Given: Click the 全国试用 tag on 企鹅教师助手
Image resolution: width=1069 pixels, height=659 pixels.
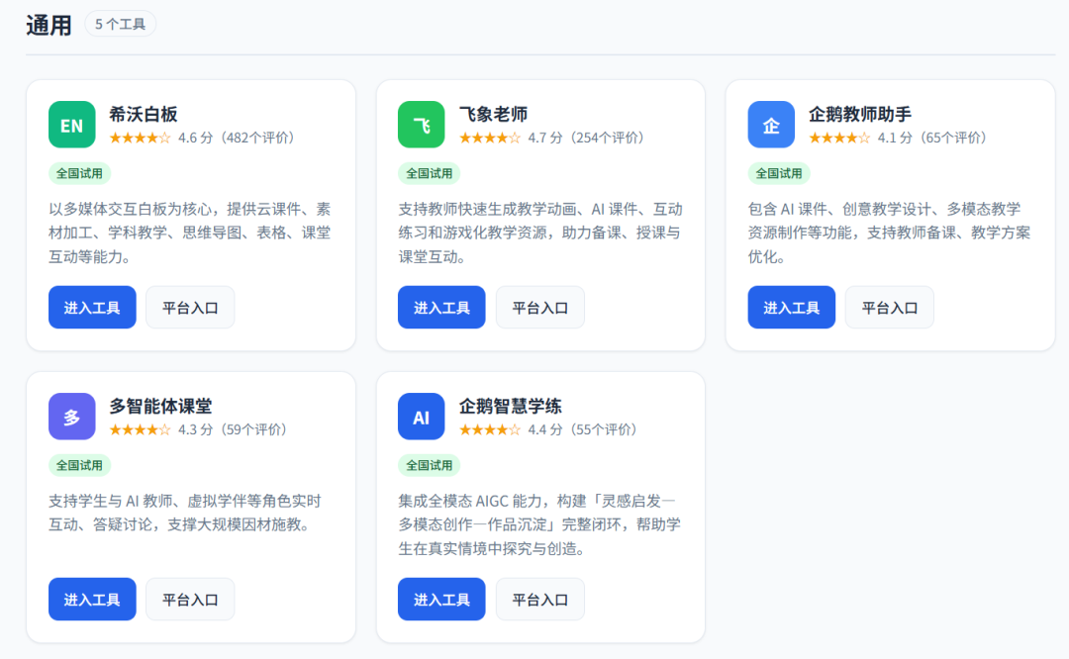Looking at the screenshot, I should (x=779, y=174).
